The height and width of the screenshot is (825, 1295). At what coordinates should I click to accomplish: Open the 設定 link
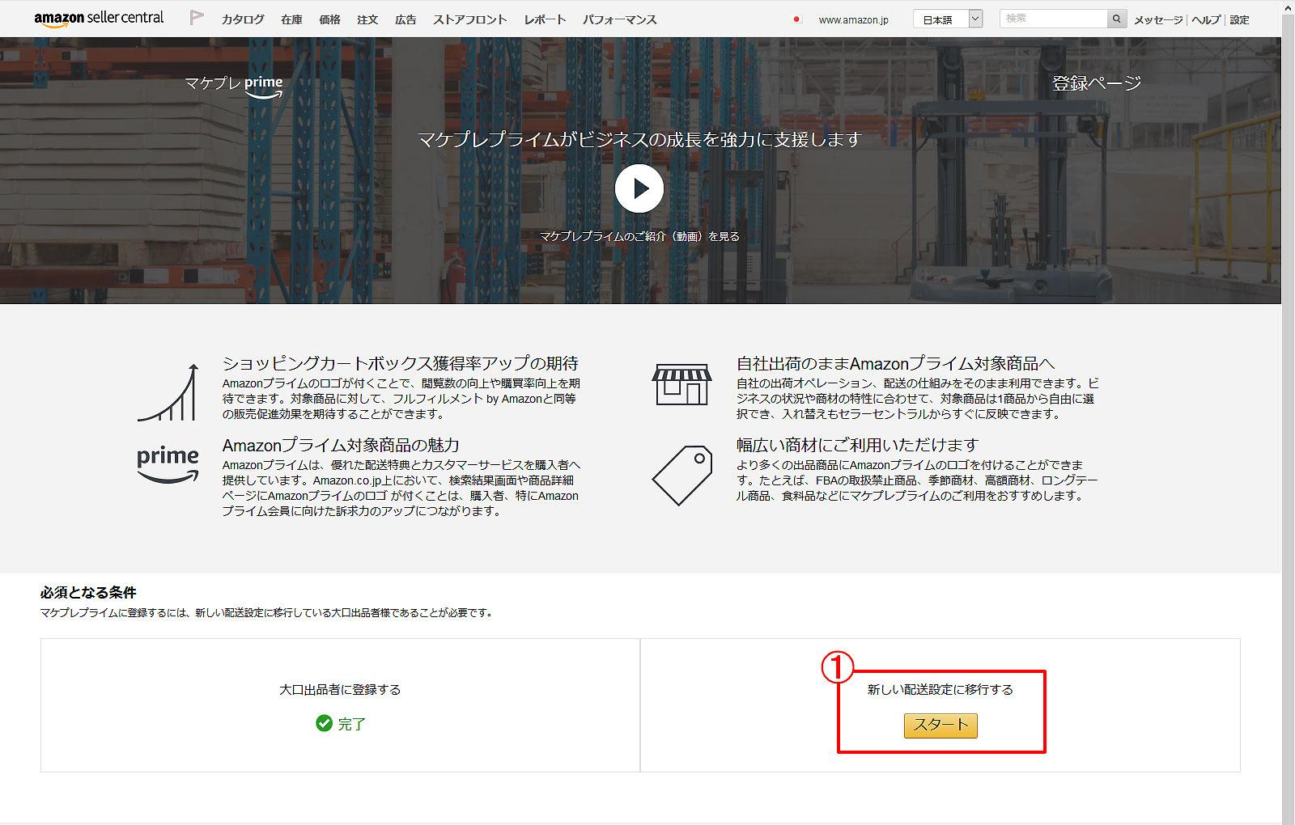[x=1239, y=19]
